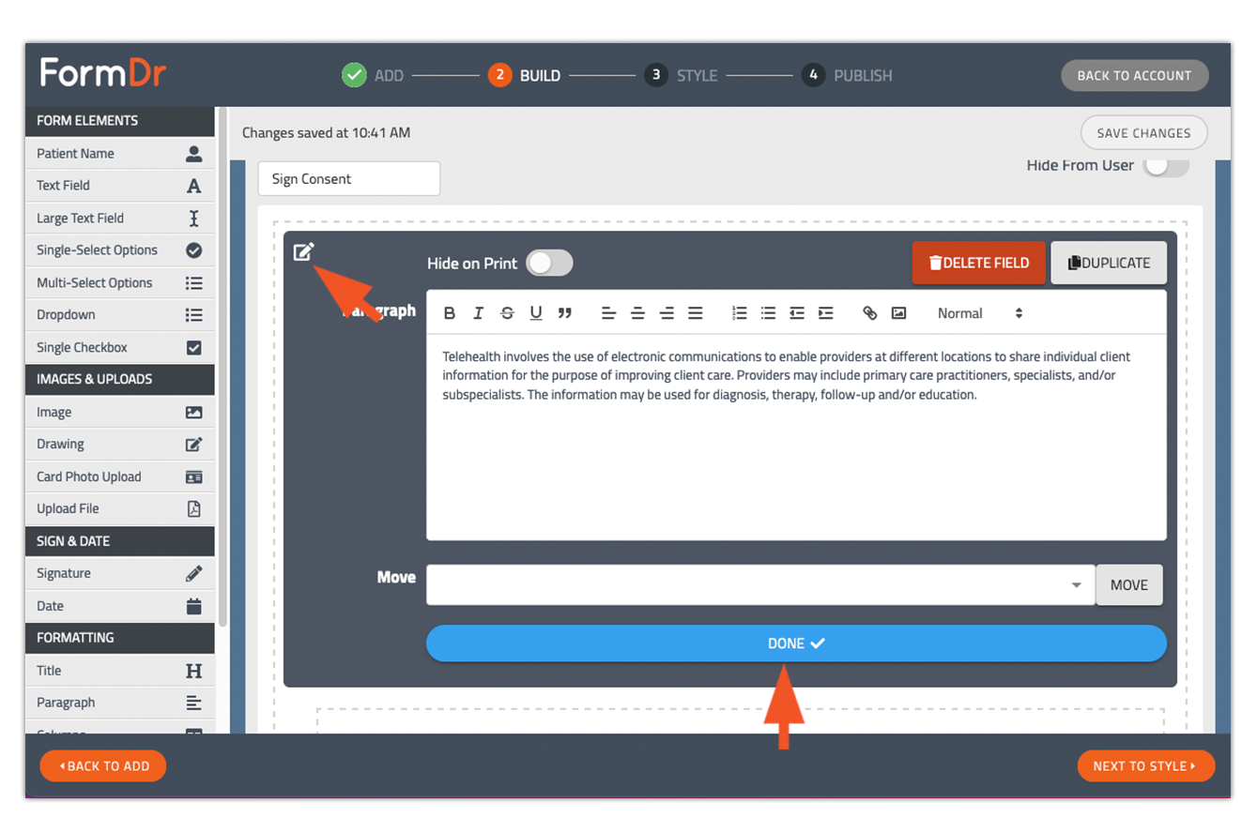Align paragraph text right
This screenshot has width=1242, height=832.
point(667,313)
